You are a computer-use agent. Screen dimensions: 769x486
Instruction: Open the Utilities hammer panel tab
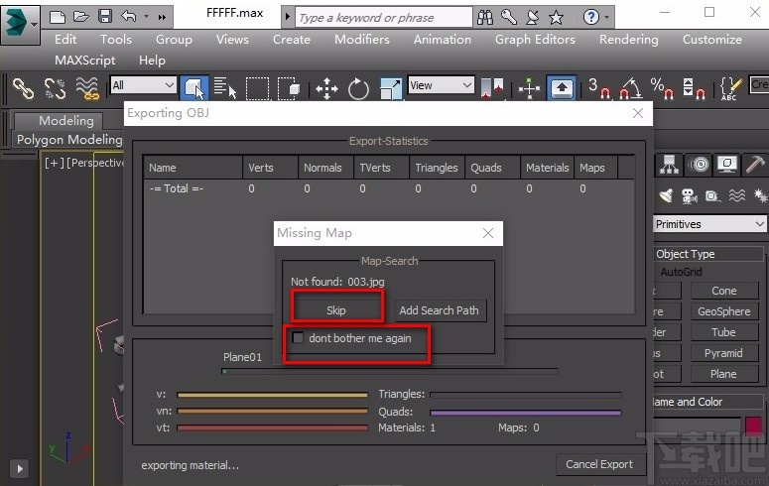click(755, 165)
